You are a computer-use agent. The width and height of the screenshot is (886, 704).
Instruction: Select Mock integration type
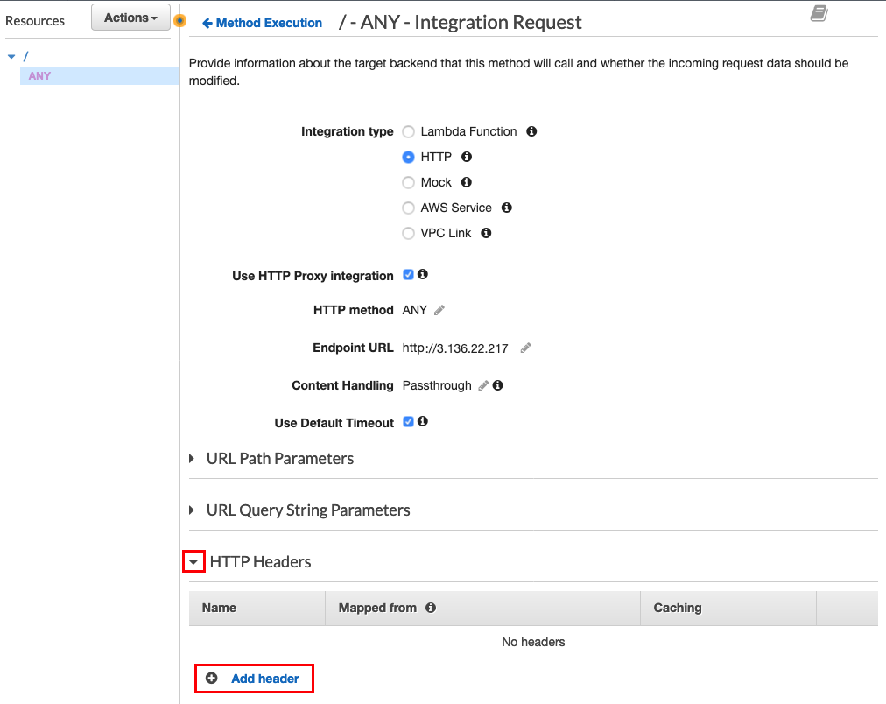(408, 182)
